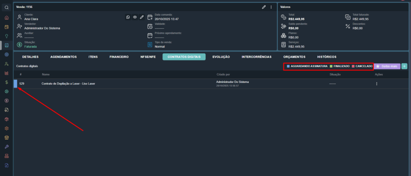This screenshot has height=176, width=411.
Task: Click the store icon in the sidebar
Action: pyautogui.click(x=6, y=137)
